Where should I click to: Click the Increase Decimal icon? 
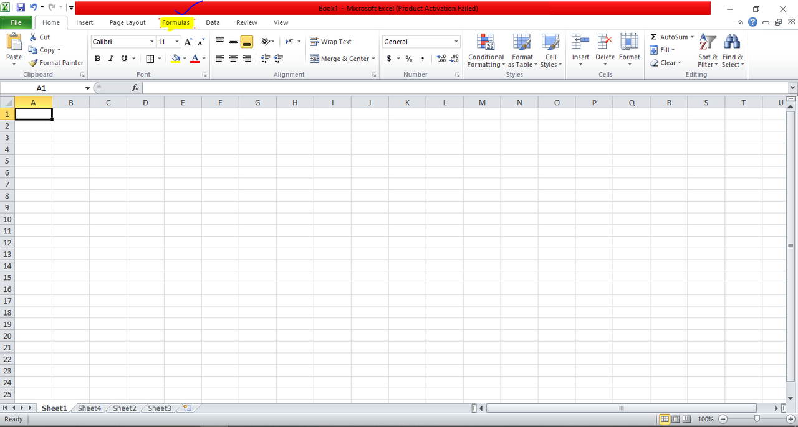pyautogui.click(x=441, y=59)
